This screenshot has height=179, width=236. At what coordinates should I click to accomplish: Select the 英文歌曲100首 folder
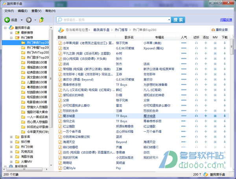(x=34, y=78)
